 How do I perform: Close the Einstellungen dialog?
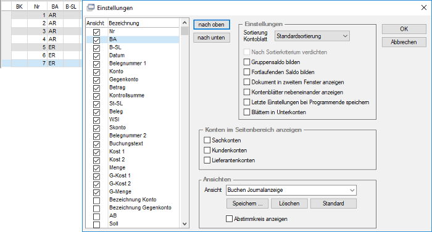click(424, 8)
